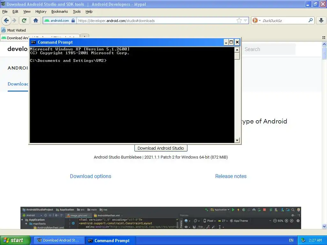Open the Download options link

(90, 176)
